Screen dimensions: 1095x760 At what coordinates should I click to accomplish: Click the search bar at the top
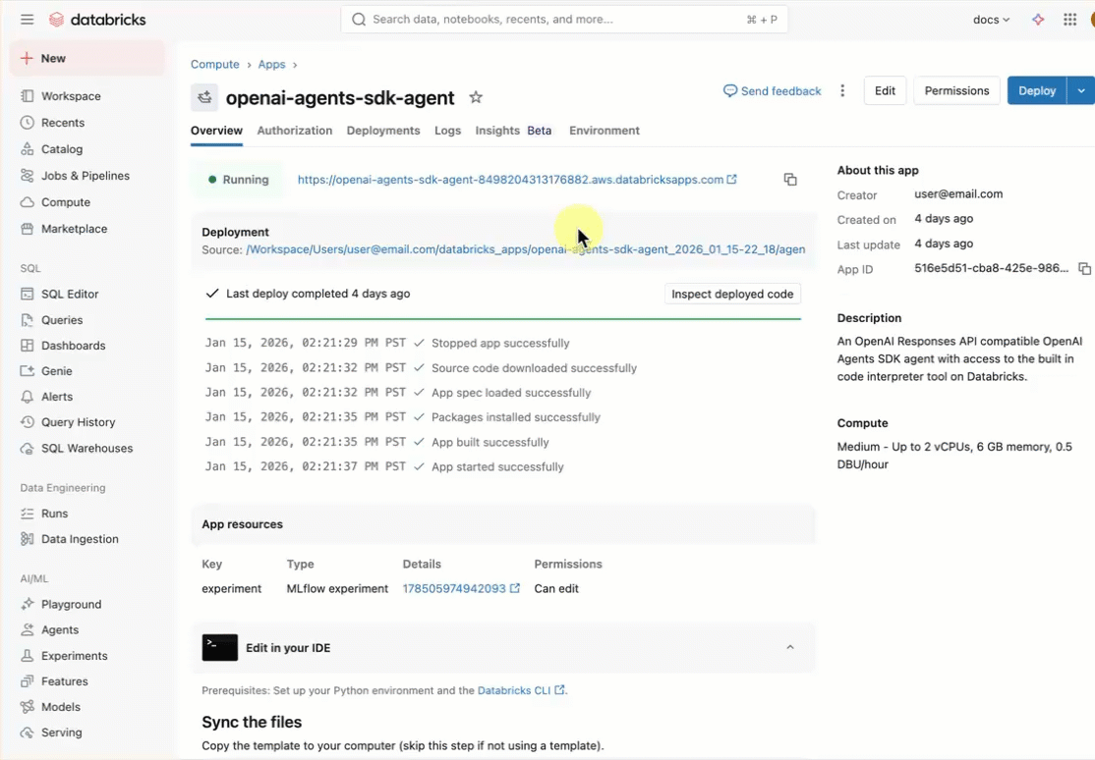point(565,19)
